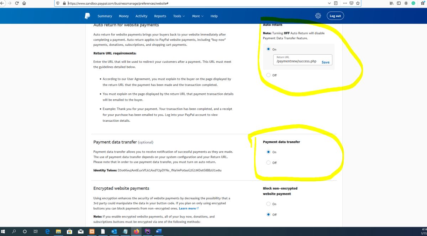The image size is (427, 236).
Task: Open Firefox account icon
Action: tap(406, 3)
